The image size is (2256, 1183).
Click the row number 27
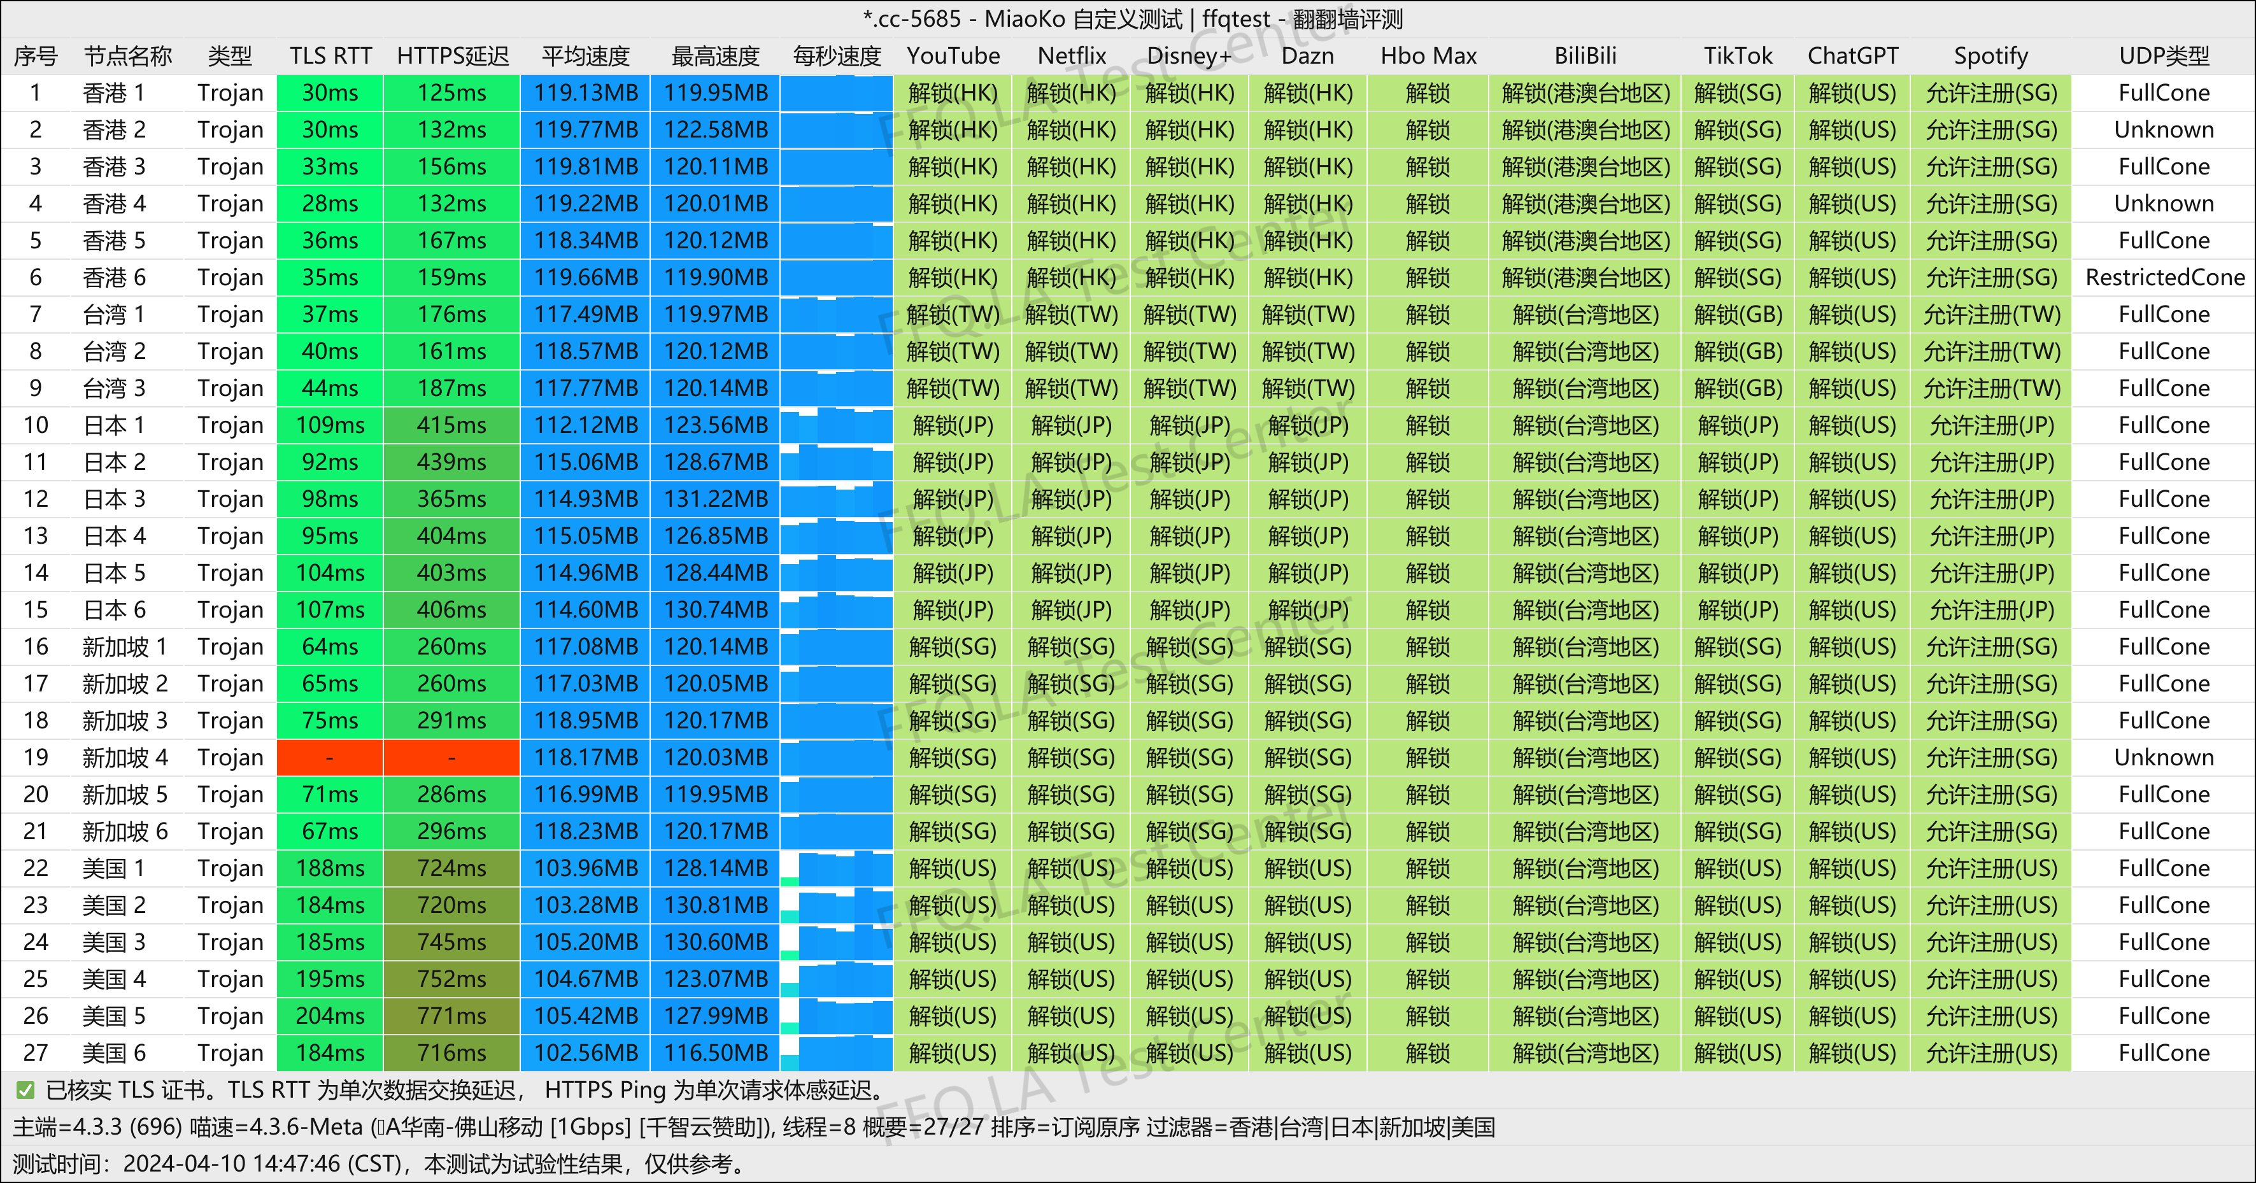[x=35, y=1052]
